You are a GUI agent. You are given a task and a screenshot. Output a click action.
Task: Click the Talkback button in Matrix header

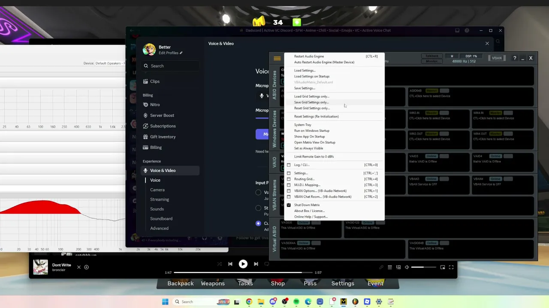(431, 56)
